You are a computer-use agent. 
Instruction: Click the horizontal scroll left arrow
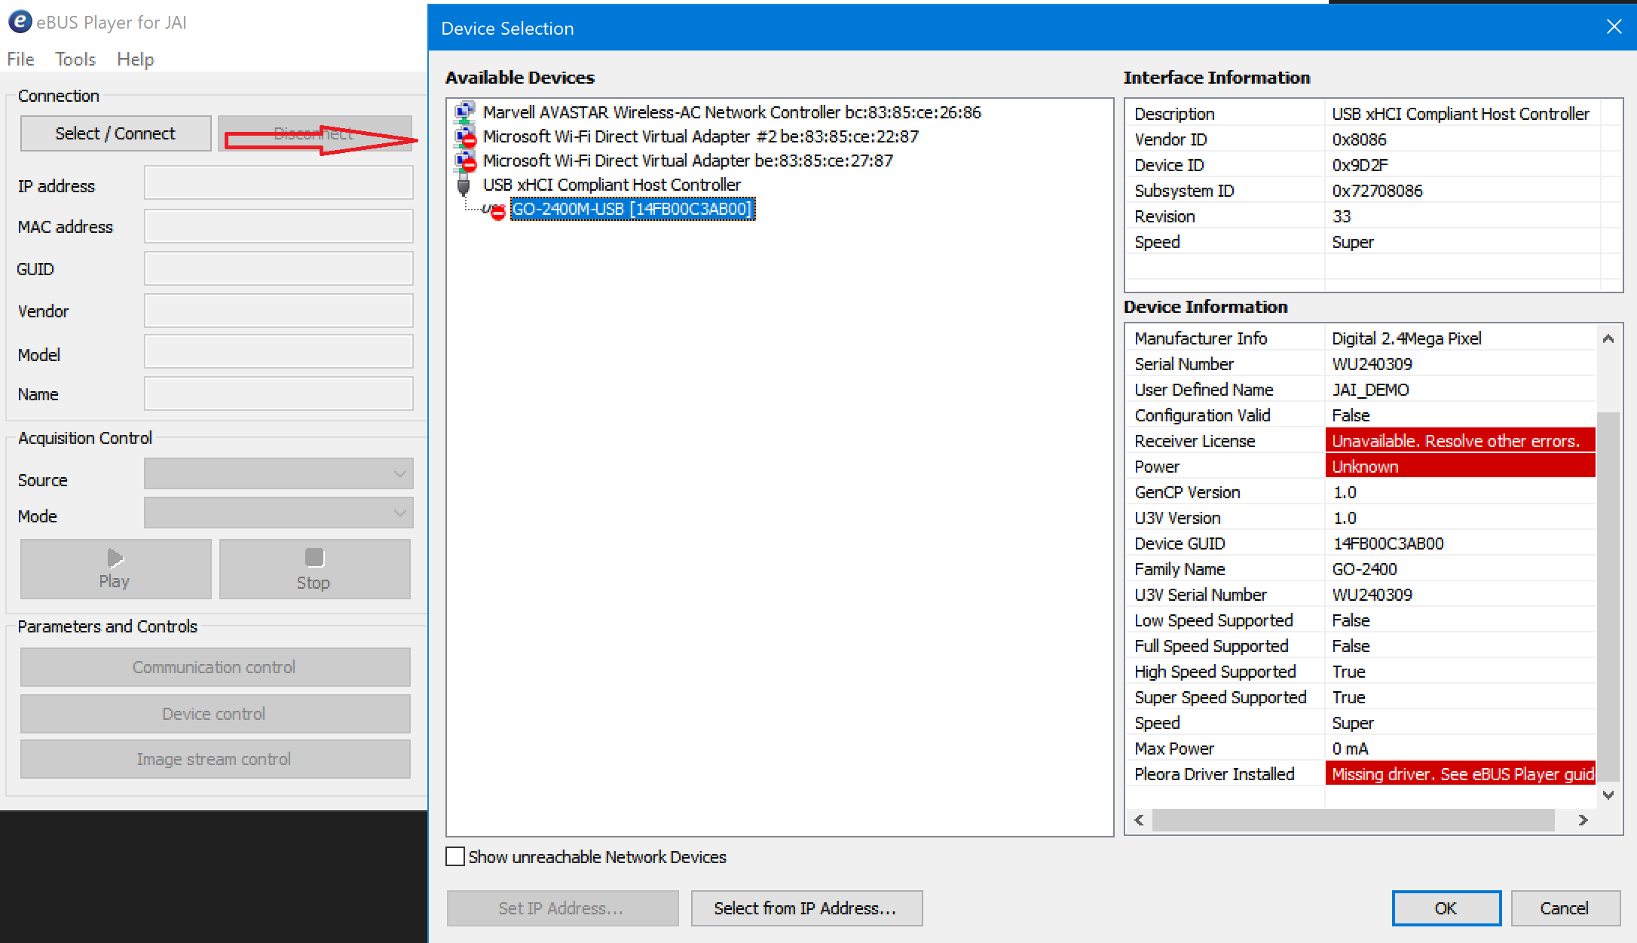pyautogui.click(x=1139, y=820)
